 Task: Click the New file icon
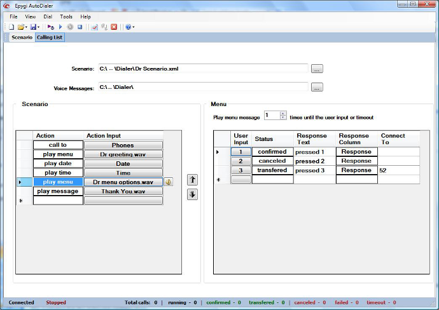11,27
